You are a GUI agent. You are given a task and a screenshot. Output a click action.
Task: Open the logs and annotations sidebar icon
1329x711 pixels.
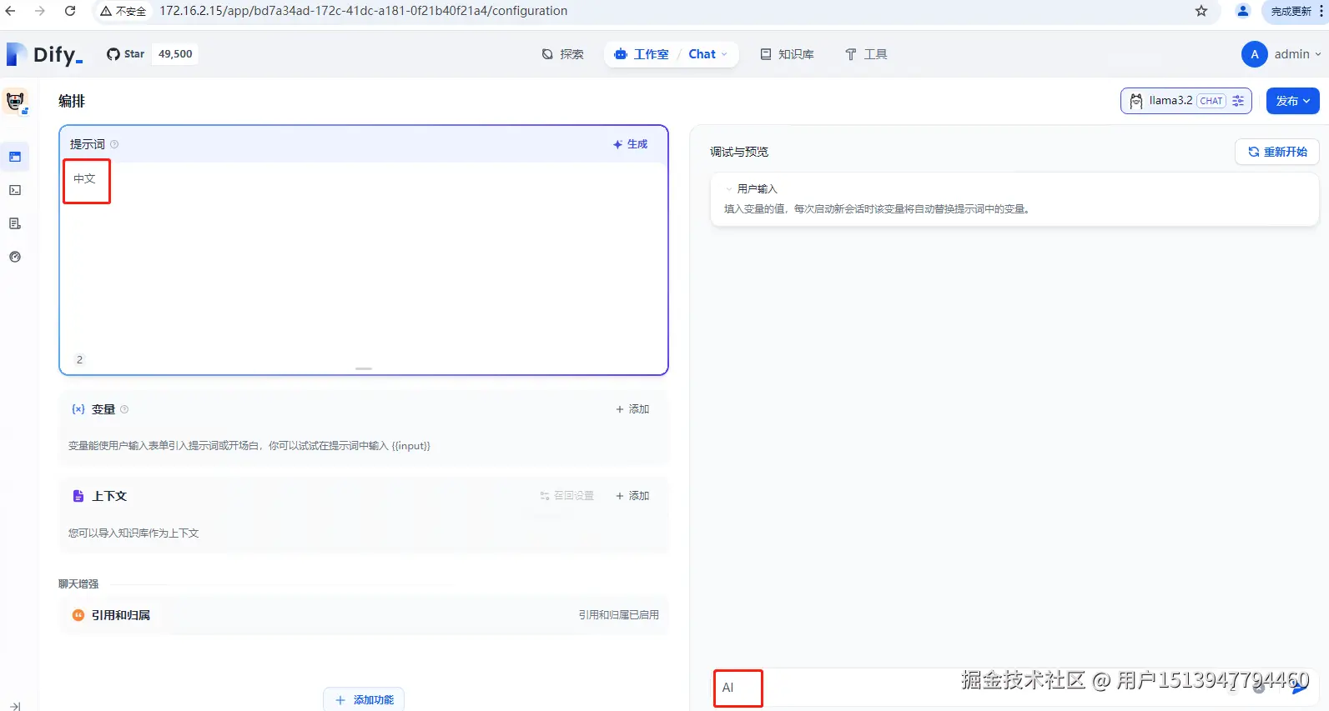point(15,223)
